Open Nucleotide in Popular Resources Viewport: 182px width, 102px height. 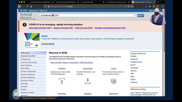(134, 68)
